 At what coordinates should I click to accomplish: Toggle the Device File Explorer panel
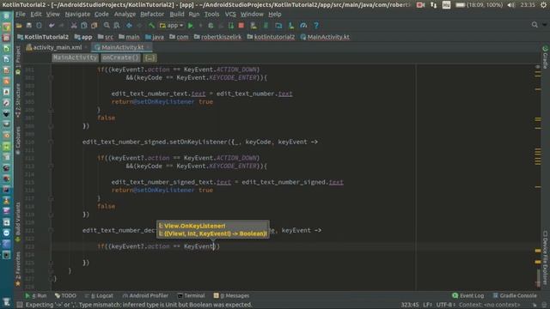pos(545,257)
